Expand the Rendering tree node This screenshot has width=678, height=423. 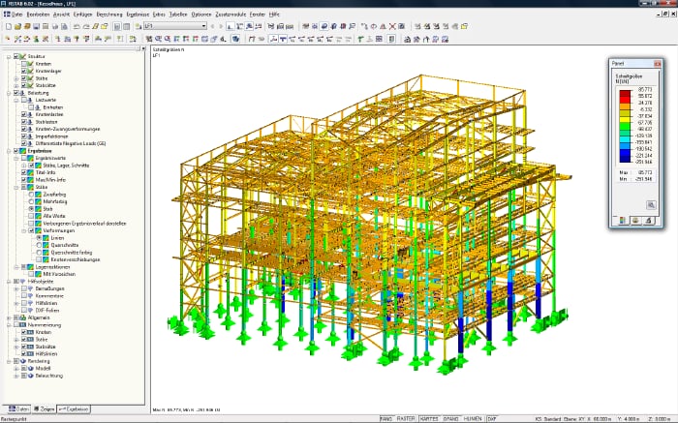coord(7,360)
